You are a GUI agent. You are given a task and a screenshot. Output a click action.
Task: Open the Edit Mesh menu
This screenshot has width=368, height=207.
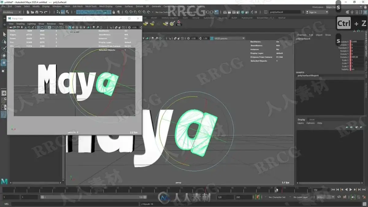tap(78, 6)
